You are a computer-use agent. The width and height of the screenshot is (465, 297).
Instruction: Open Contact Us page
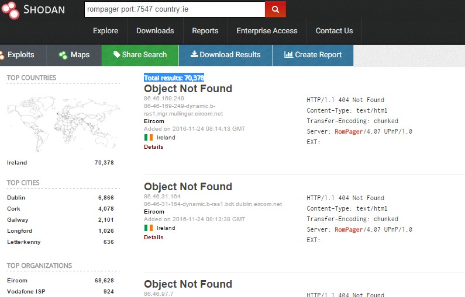[x=334, y=31]
